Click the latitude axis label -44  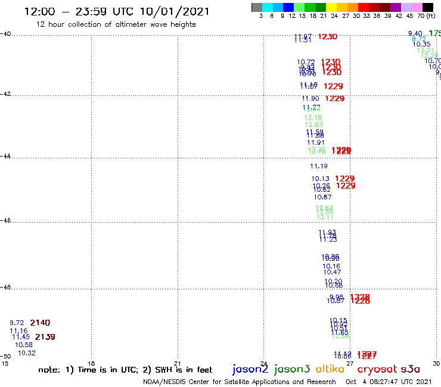tap(5, 156)
